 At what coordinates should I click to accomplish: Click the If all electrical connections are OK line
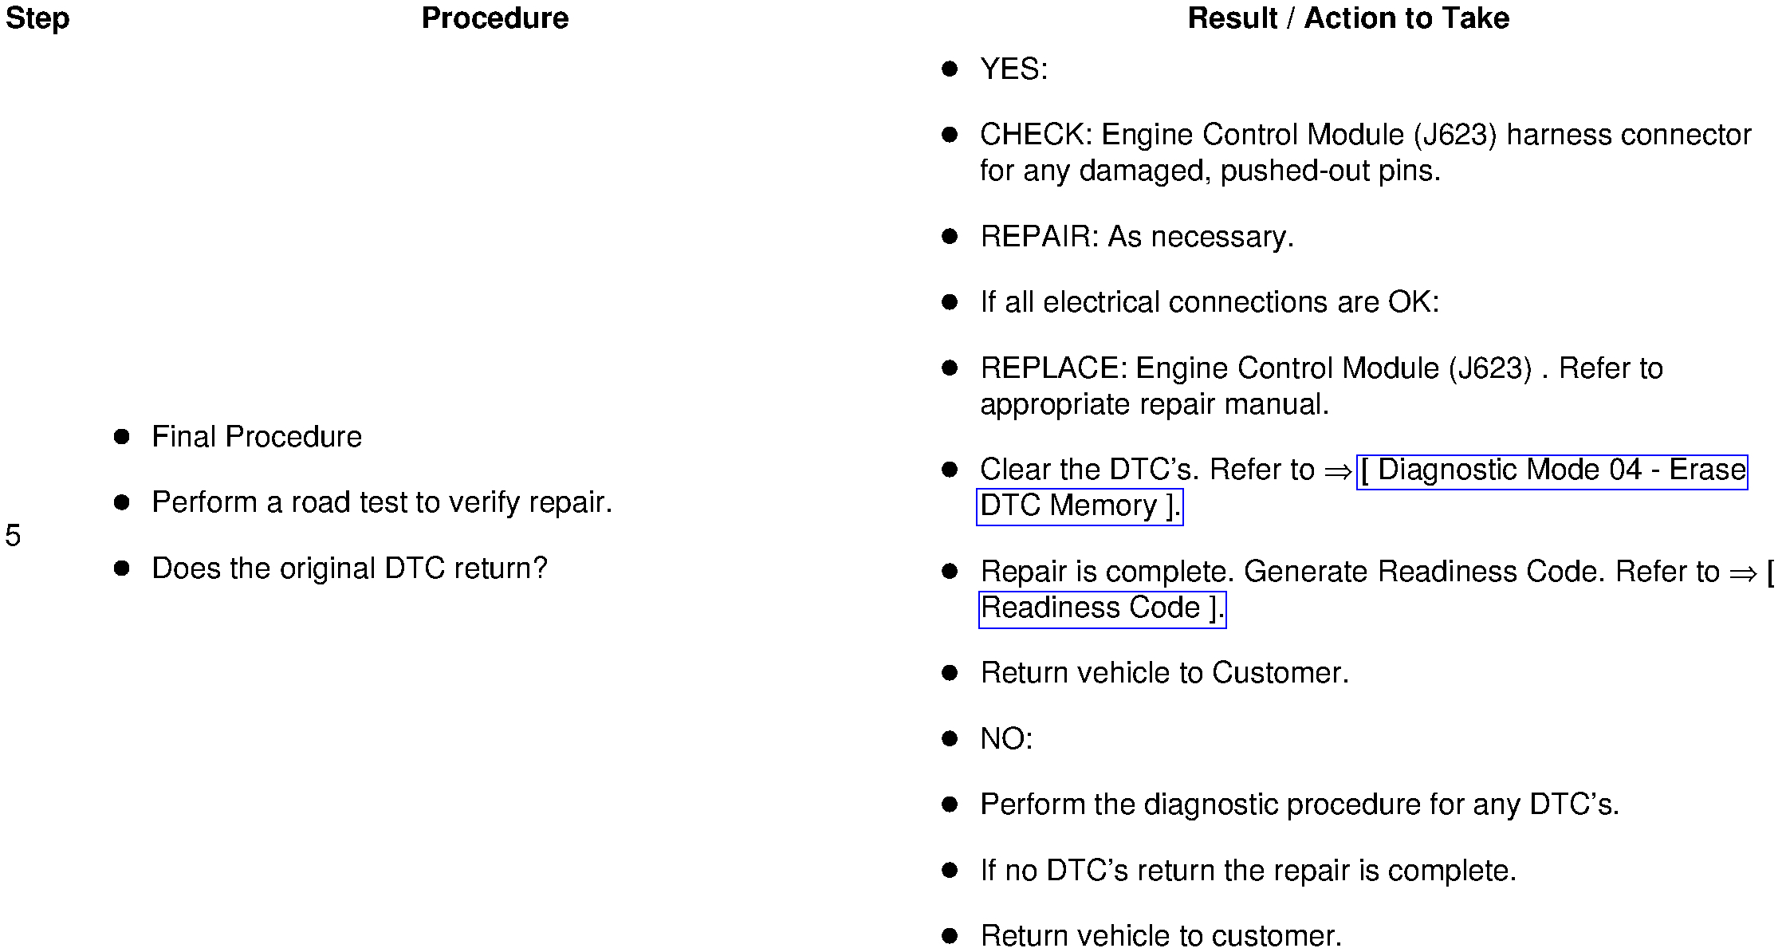[1209, 302]
